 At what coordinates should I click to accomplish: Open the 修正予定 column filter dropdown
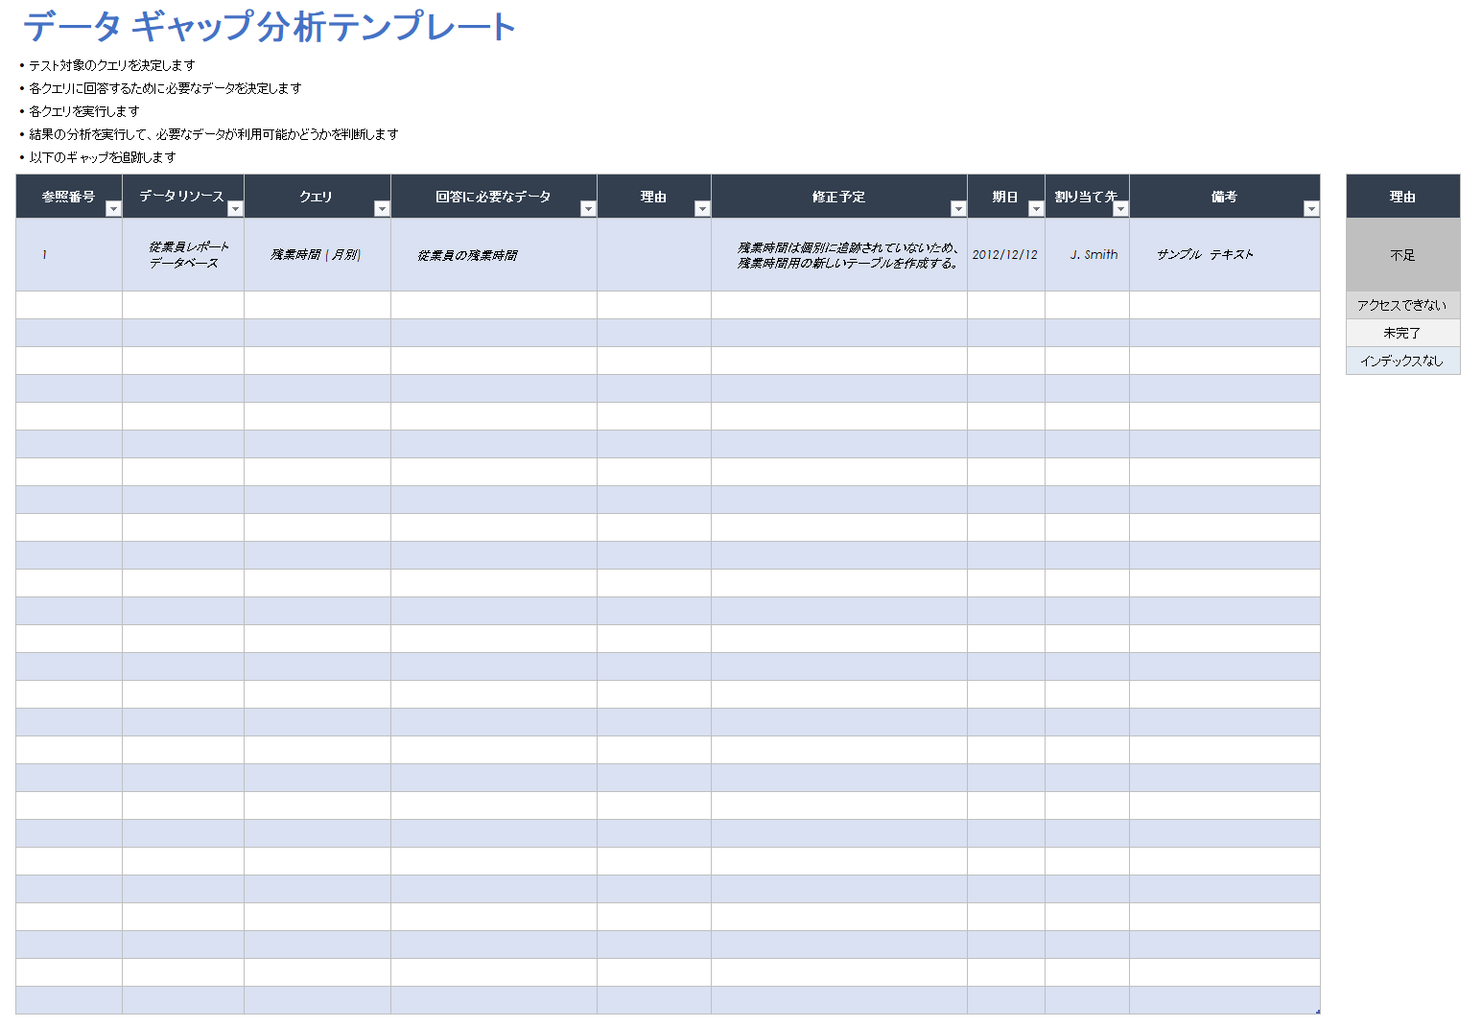pyautogui.click(x=958, y=209)
